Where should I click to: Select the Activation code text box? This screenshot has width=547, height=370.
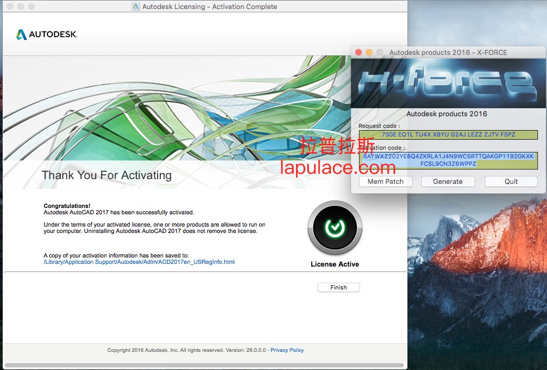[448, 160]
